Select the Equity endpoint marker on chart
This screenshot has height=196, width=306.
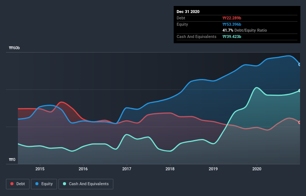(300, 64)
